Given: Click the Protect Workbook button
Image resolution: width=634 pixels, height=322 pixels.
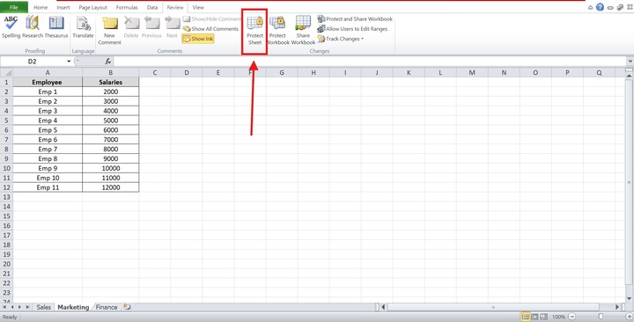Looking at the screenshot, I should coord(277,30).
